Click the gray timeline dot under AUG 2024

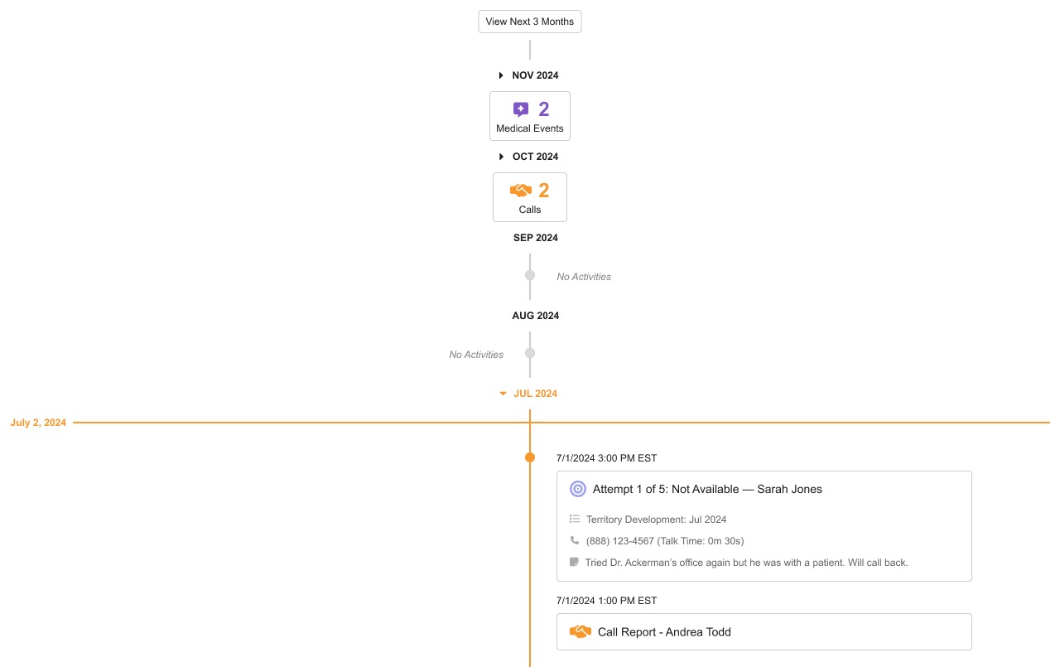tap(530, 353)
